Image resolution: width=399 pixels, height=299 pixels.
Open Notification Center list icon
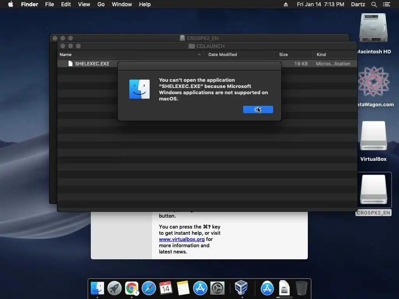pos(387,4)
